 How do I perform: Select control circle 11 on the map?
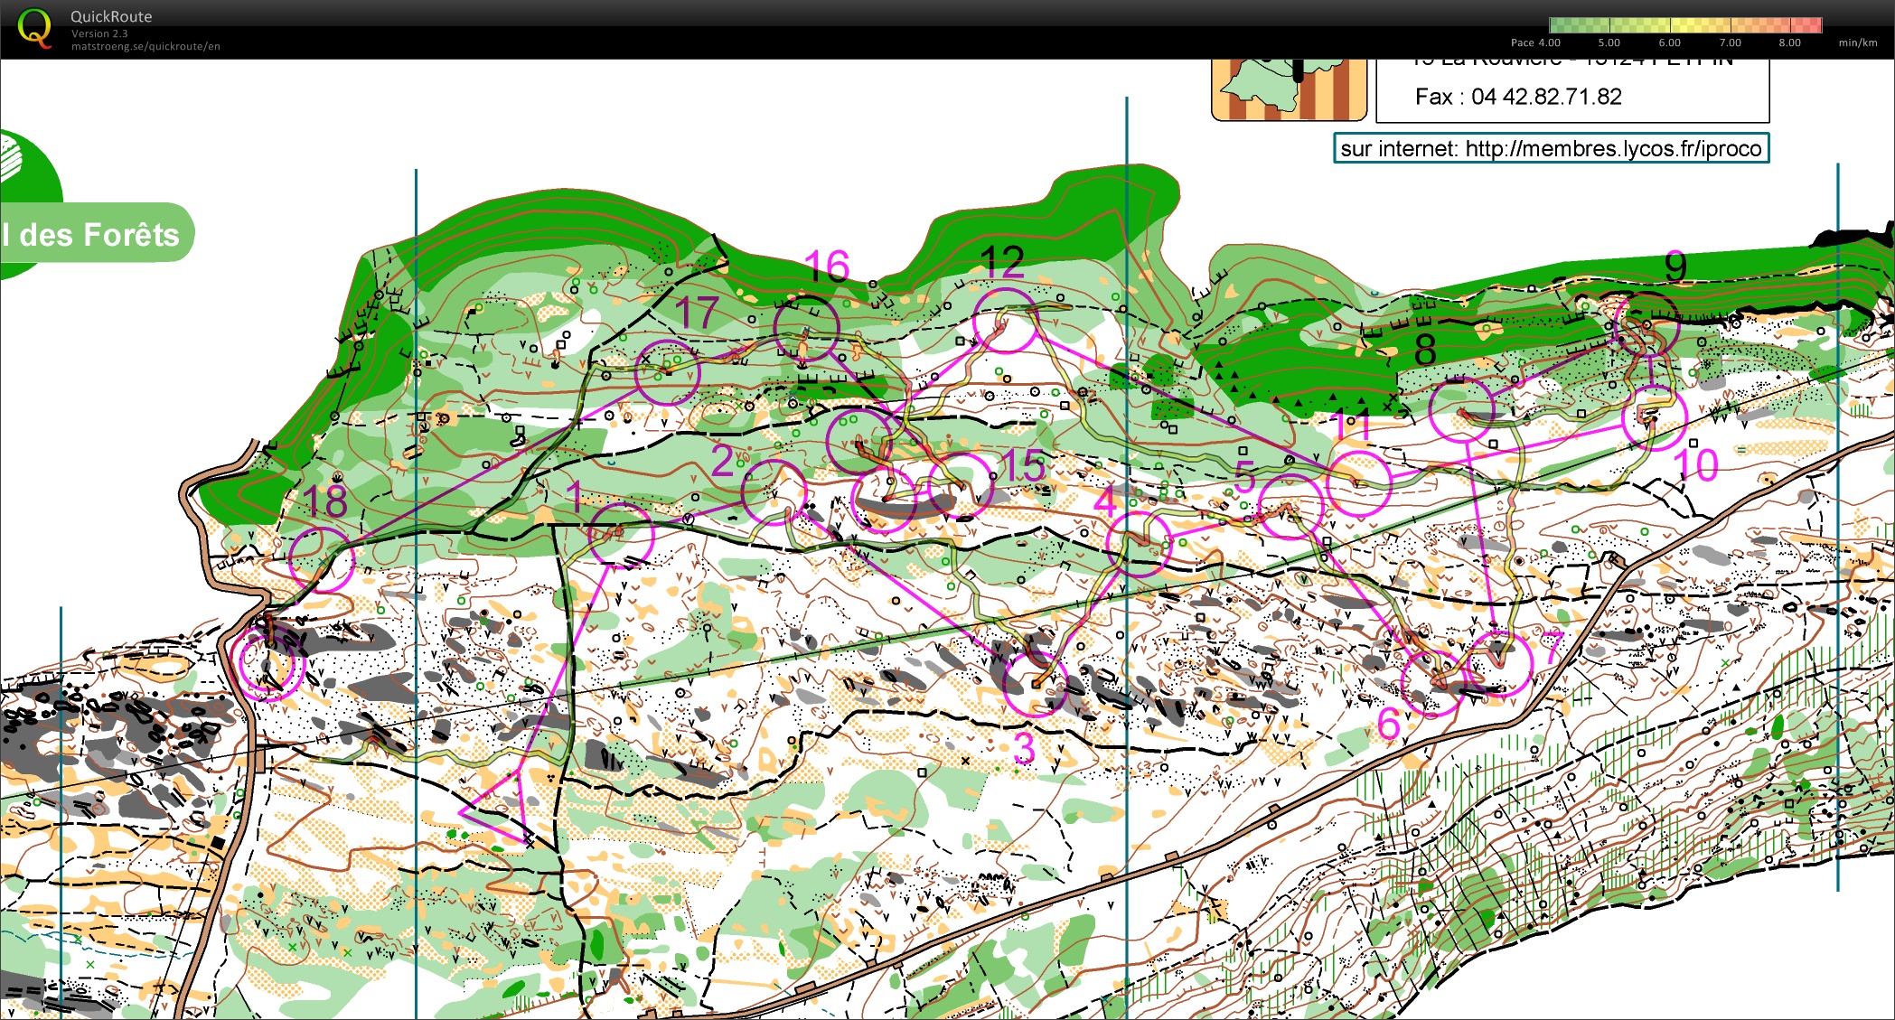(1358, 483)
